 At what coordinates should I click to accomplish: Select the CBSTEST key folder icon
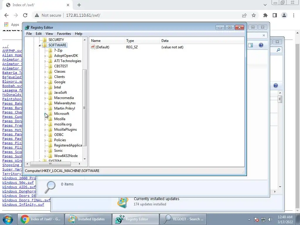(x=50, y=66)
